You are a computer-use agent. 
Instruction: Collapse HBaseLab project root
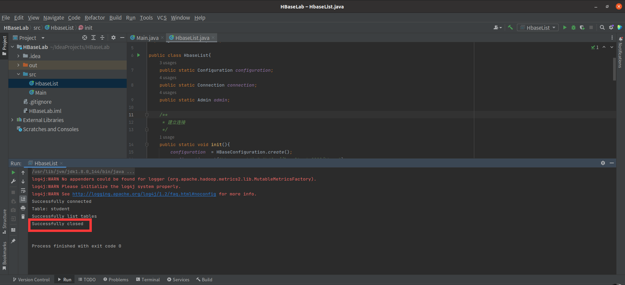coord(13,47)
